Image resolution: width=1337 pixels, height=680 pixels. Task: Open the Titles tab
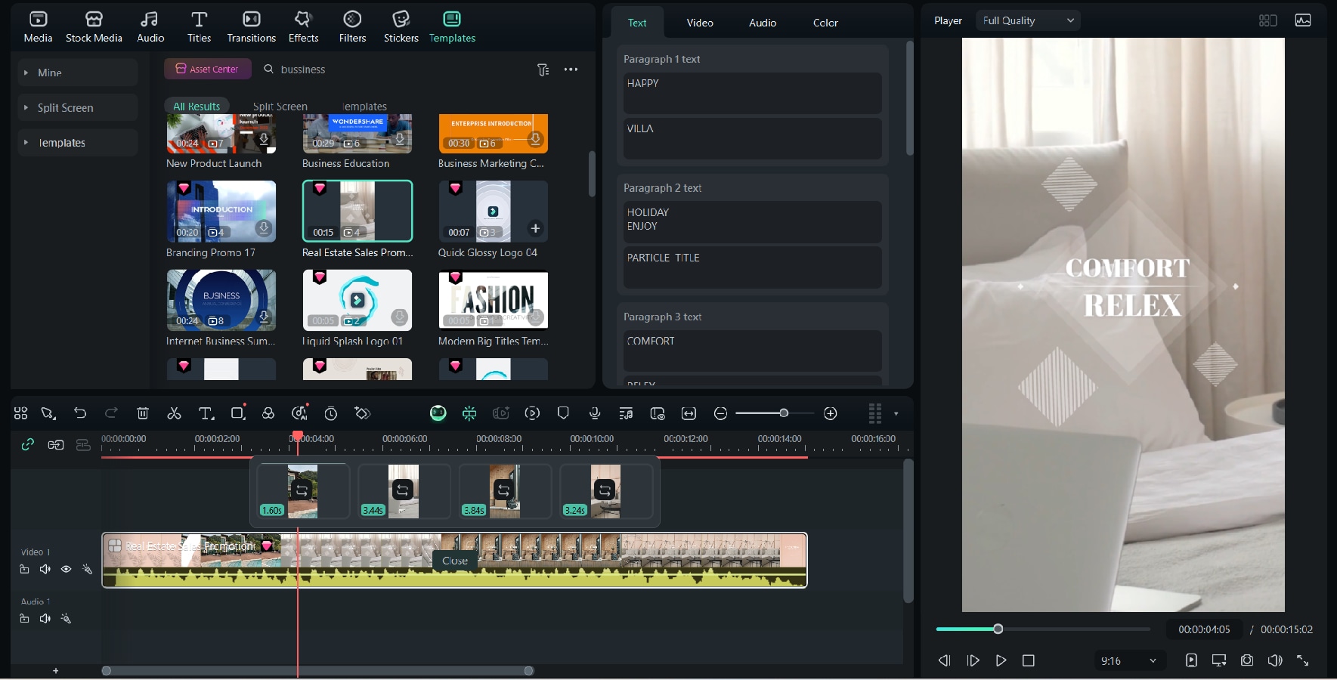coord(199,27)
